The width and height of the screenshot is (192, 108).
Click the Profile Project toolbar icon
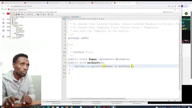pyautogui.click(x=52, y=14)
